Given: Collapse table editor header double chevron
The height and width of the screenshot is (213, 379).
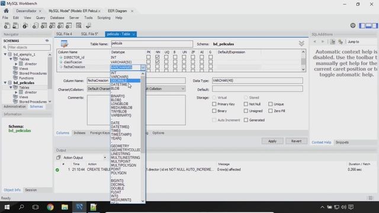Looking at the screenshot, I should (x=301, y=43).
